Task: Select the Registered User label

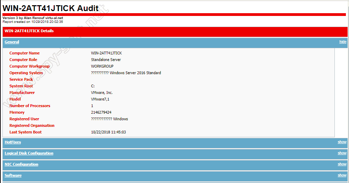Action: coord(24,119)
